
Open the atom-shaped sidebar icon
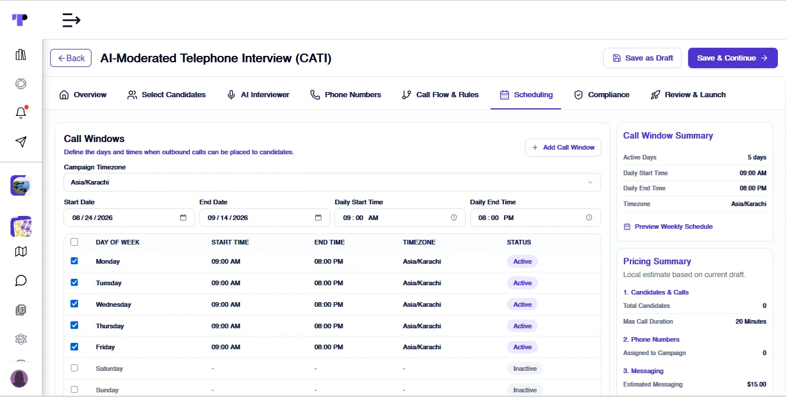[21, 339]
